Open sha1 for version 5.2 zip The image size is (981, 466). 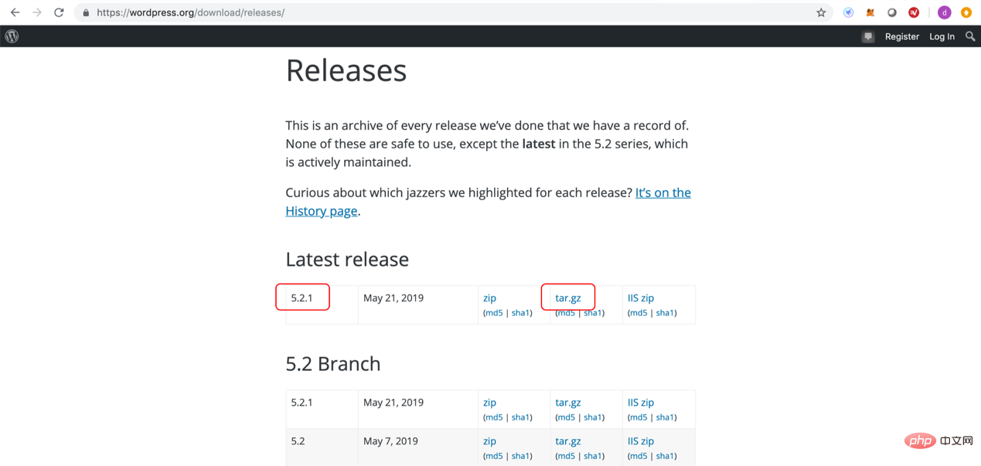coord(520,456)
